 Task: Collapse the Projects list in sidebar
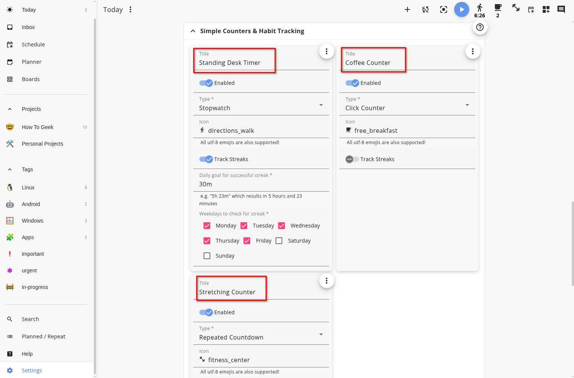(10, 109)
